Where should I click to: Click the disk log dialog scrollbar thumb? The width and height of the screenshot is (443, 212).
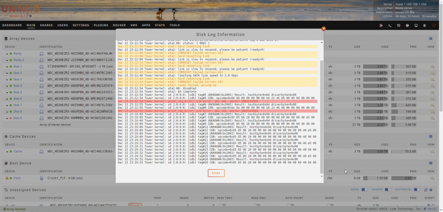point(322,117)
